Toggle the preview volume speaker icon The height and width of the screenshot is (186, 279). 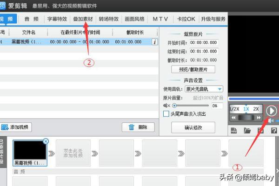click(x=271, y=120)
